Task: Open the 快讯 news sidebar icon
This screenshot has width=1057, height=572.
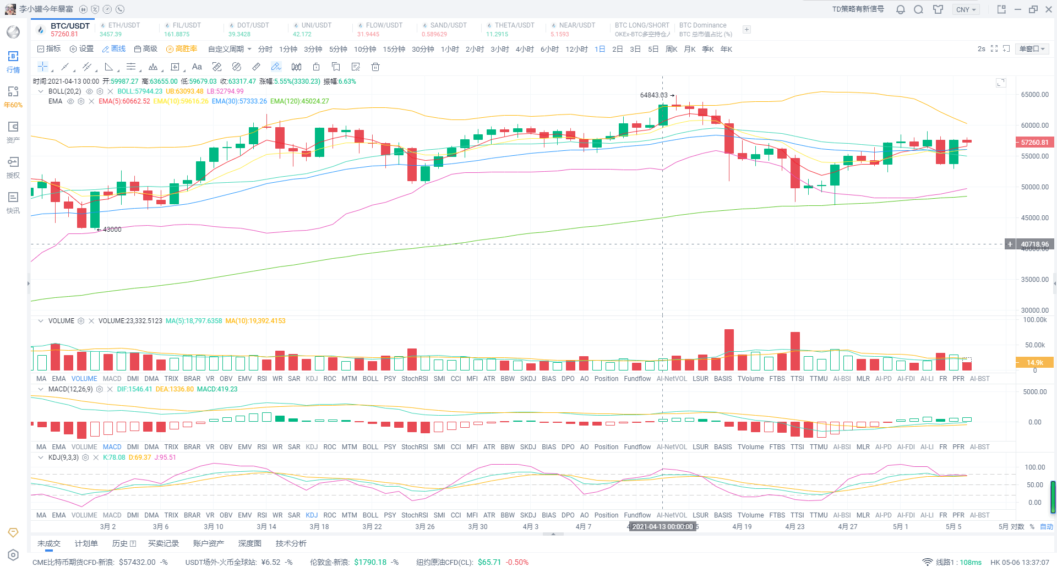Action: (x=13, y=202)
